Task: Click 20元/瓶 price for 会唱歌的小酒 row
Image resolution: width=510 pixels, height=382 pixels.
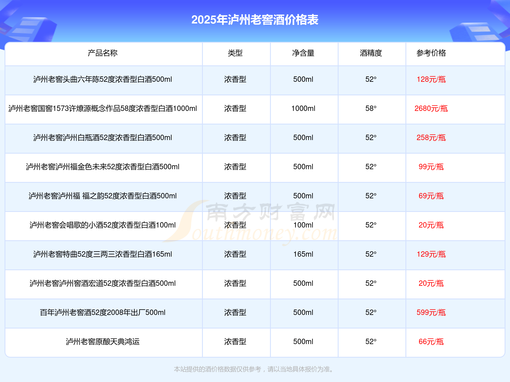Action: (431, 225)
